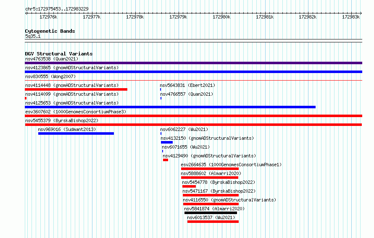Open the nsv6062227 (Wu2021) label
This screenshot has height=238, width=374.
(184, 129)
